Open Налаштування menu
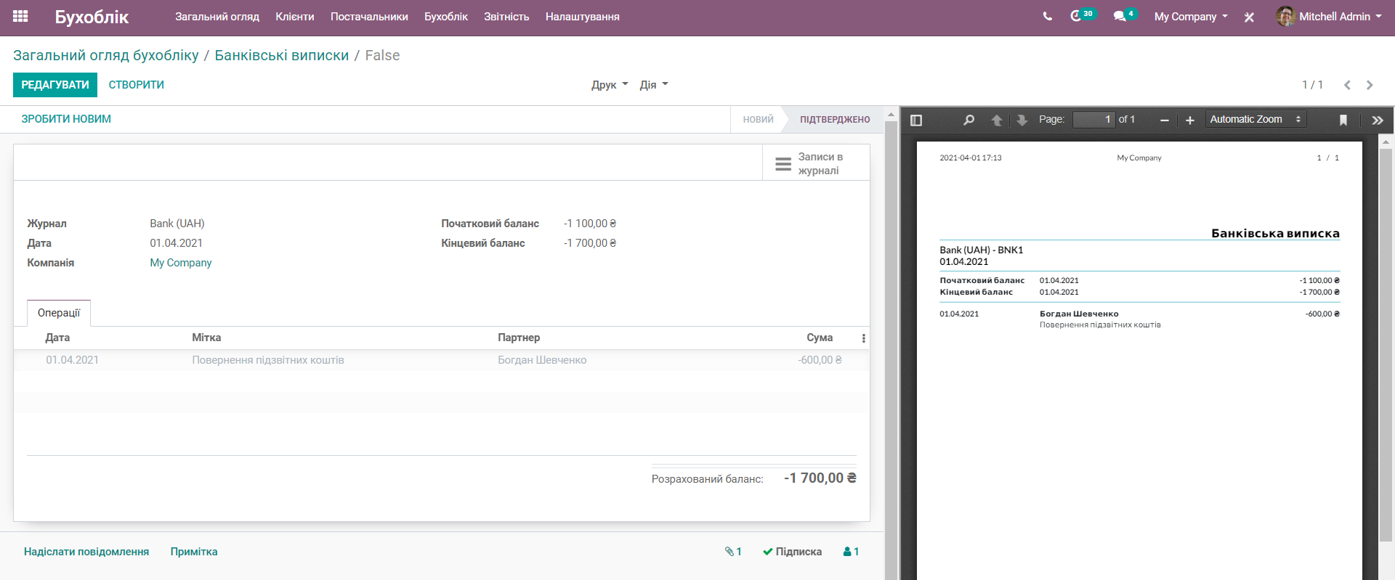Image resolution: width=1395 pixels, height=580 pixels. coord(583,16)
